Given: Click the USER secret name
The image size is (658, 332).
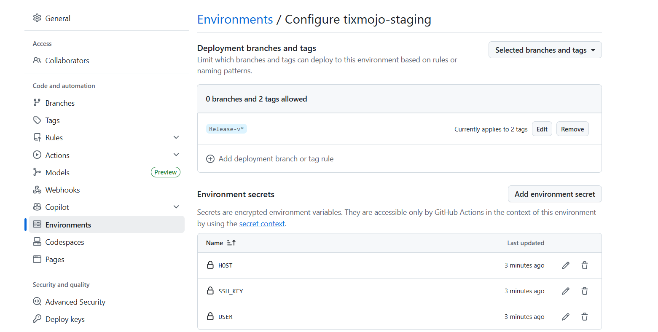Looking at the screenshot, I should (226, 317).
